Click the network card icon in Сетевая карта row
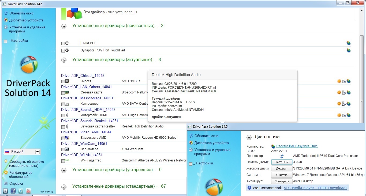This screenshot has height=196, width=366. [67, 93]
